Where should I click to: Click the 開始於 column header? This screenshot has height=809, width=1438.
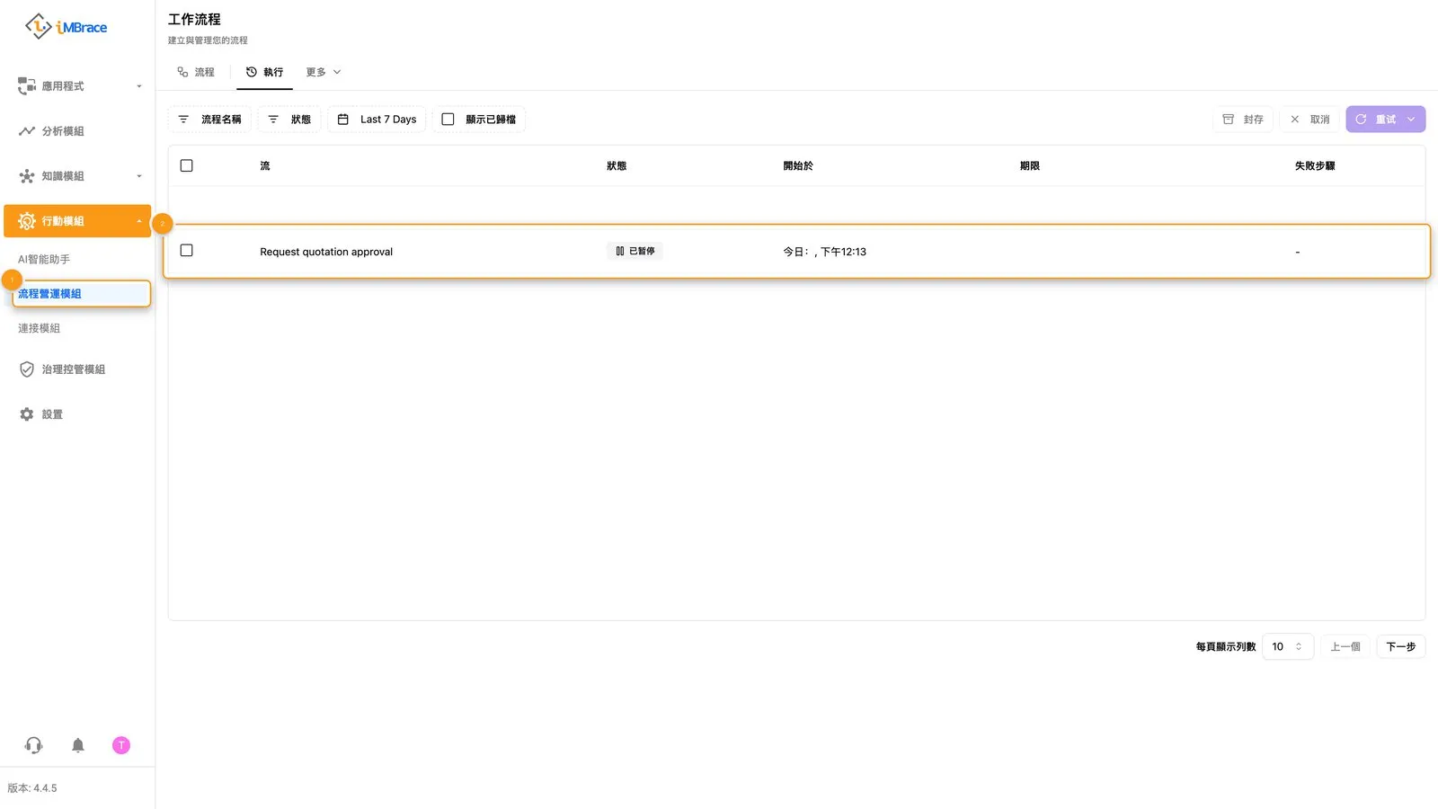798,166
